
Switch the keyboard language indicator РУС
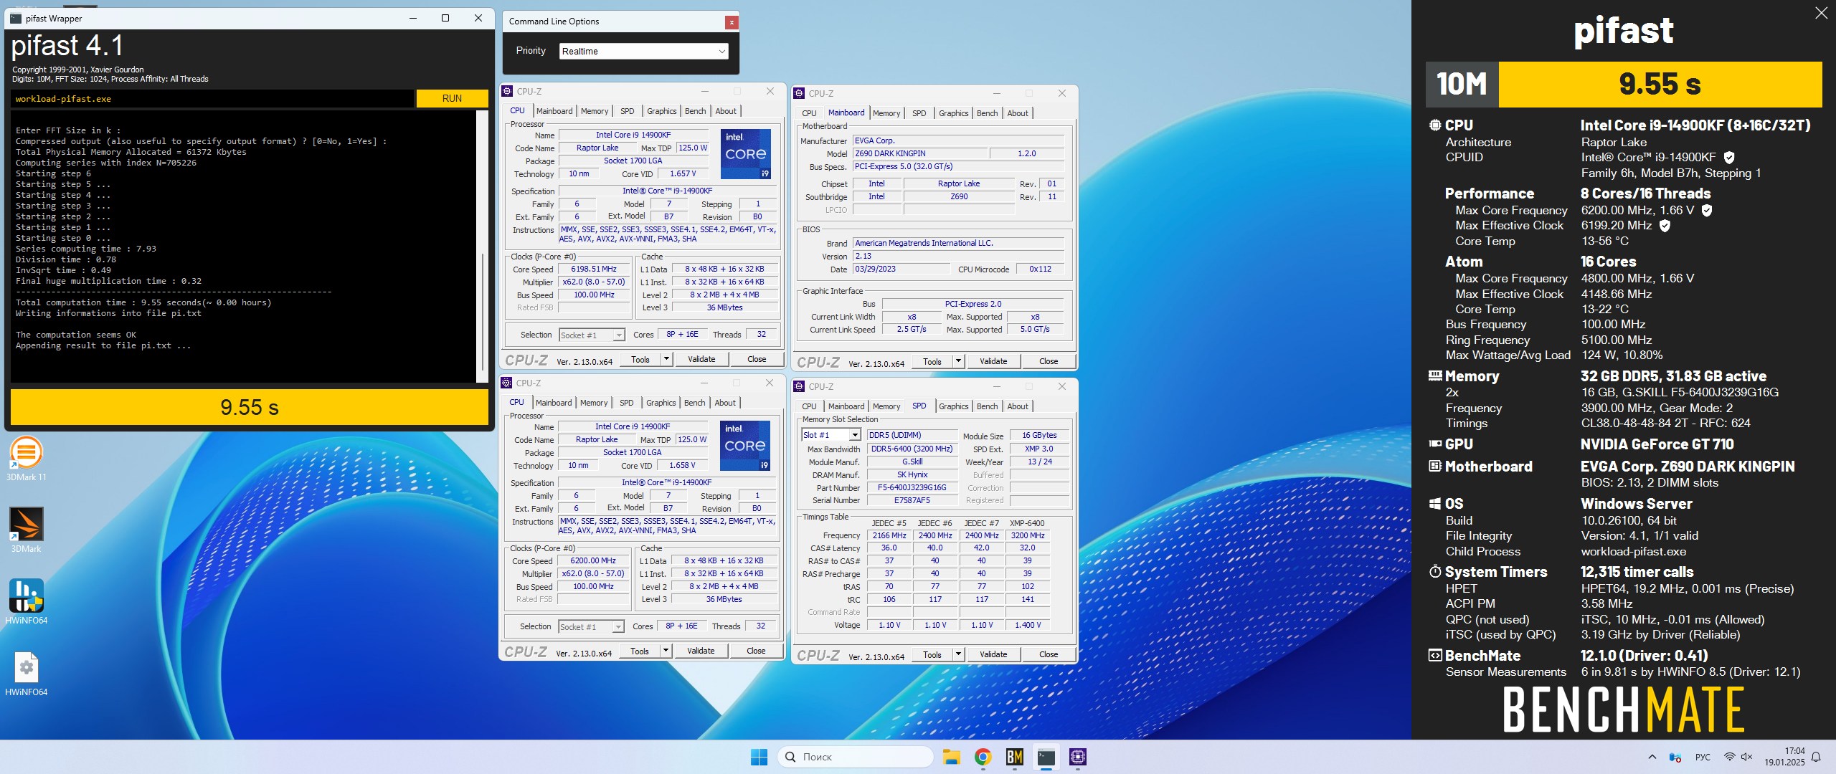(1703, 757)
